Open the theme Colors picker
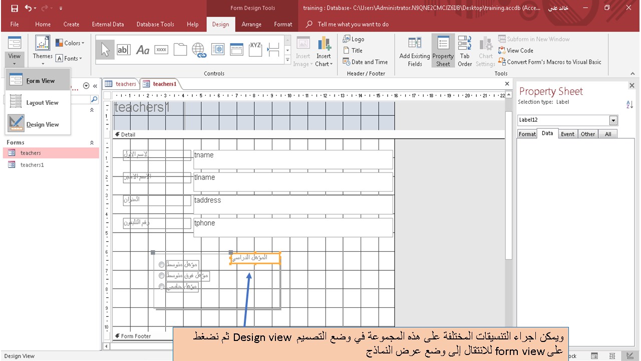The image size is (641, 361). pos(70,43)
